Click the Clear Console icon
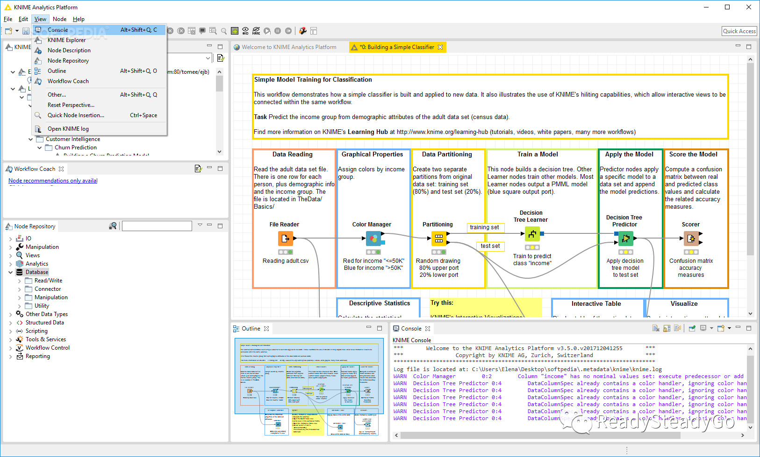760x457 pixels. [656, 328]
